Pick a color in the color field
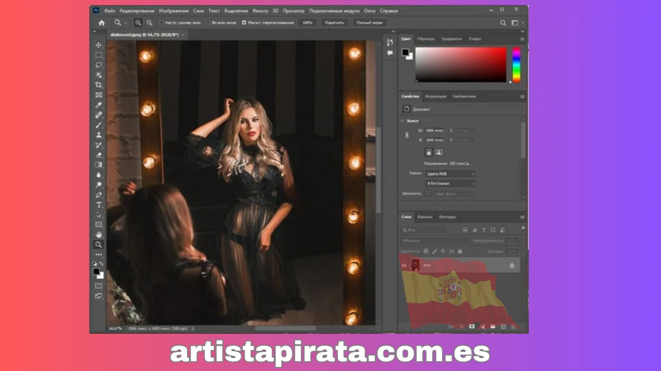The height and width of the screenshot is (371, 661). [461, 64]
